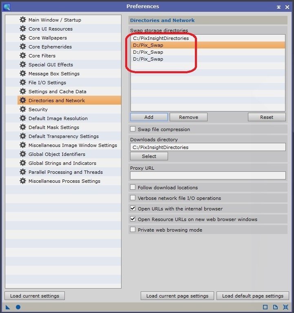
Task: Click the Special GUI Effects gear icon
Action: 23,64
